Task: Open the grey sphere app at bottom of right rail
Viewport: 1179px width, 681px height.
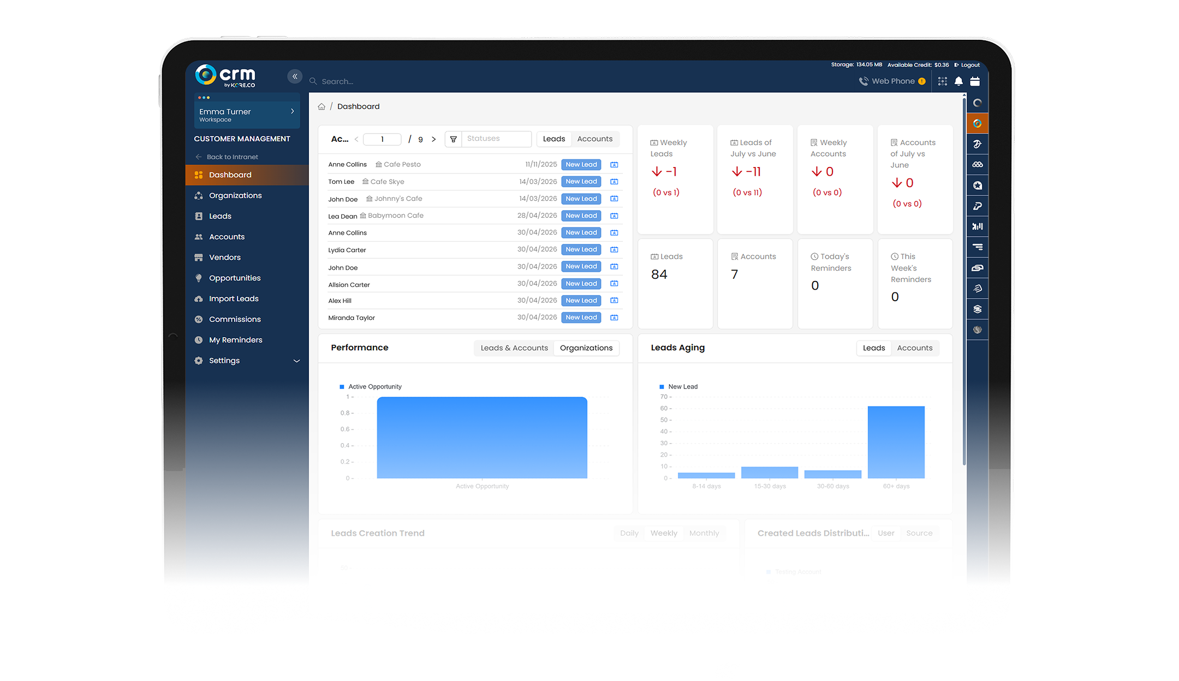Action: point(977,330)
